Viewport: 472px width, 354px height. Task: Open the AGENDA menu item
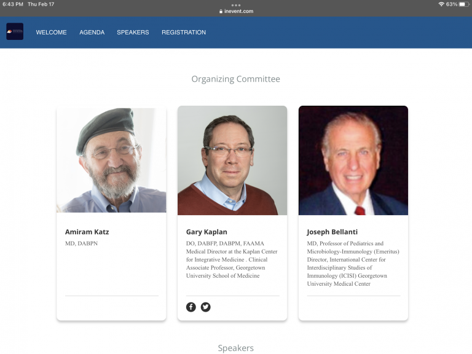[92, 32]
